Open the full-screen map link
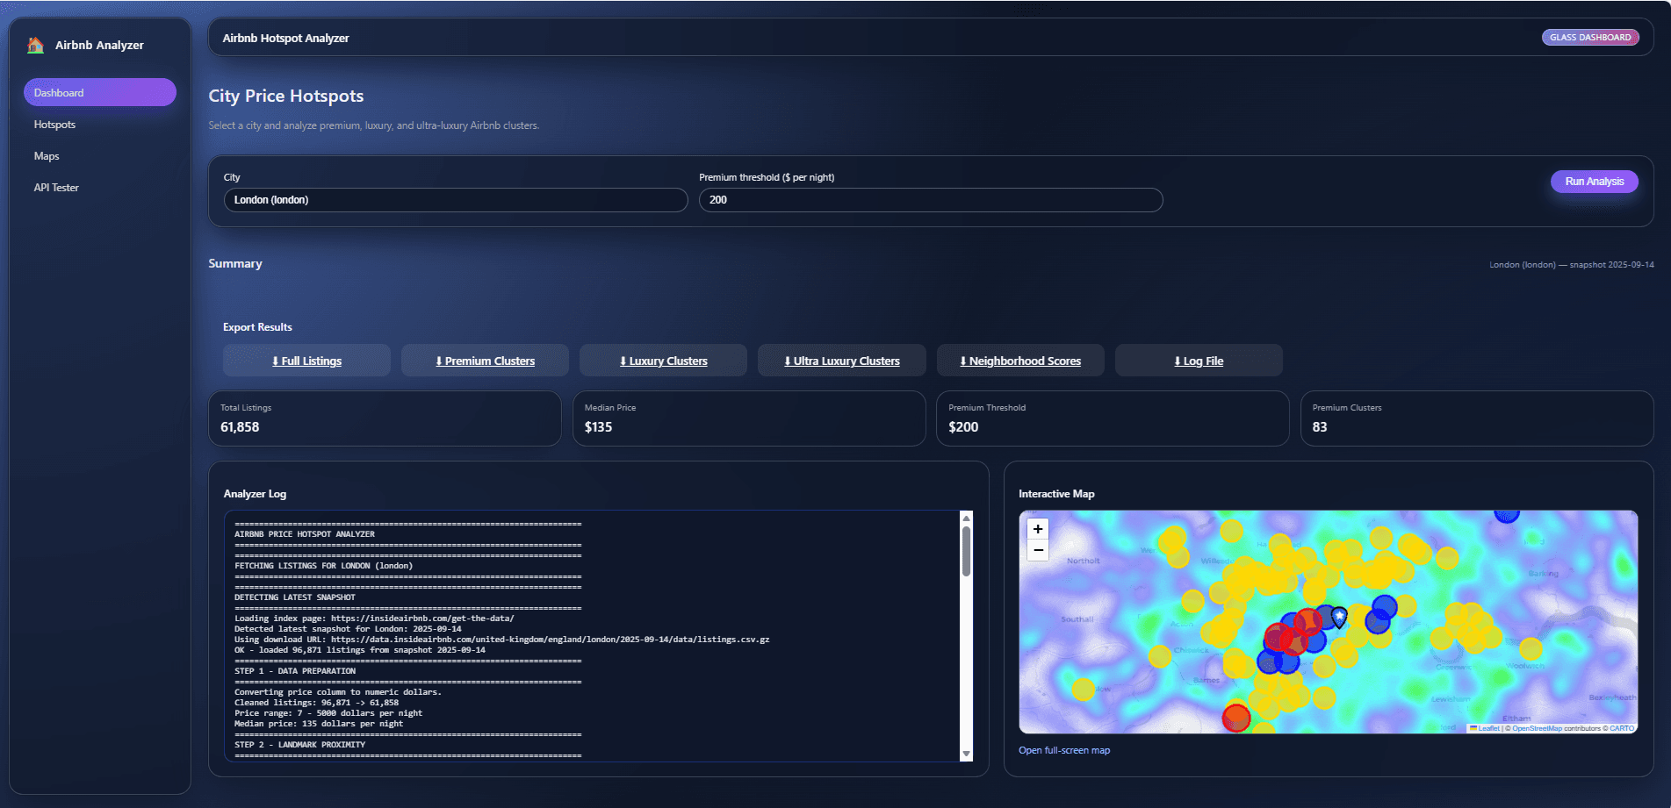The width and height of the screenshot is (1671, 808). click(1064, 750)
